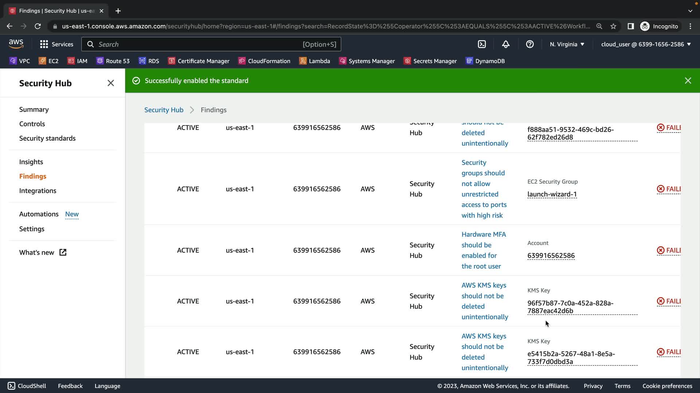This screenshot has width=700, height=393.
Task: Go to Insights in the sidebar
Action: 31,162
